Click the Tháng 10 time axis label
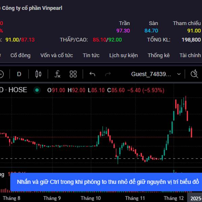Screen dimensions: 202x202 [91, 198]
